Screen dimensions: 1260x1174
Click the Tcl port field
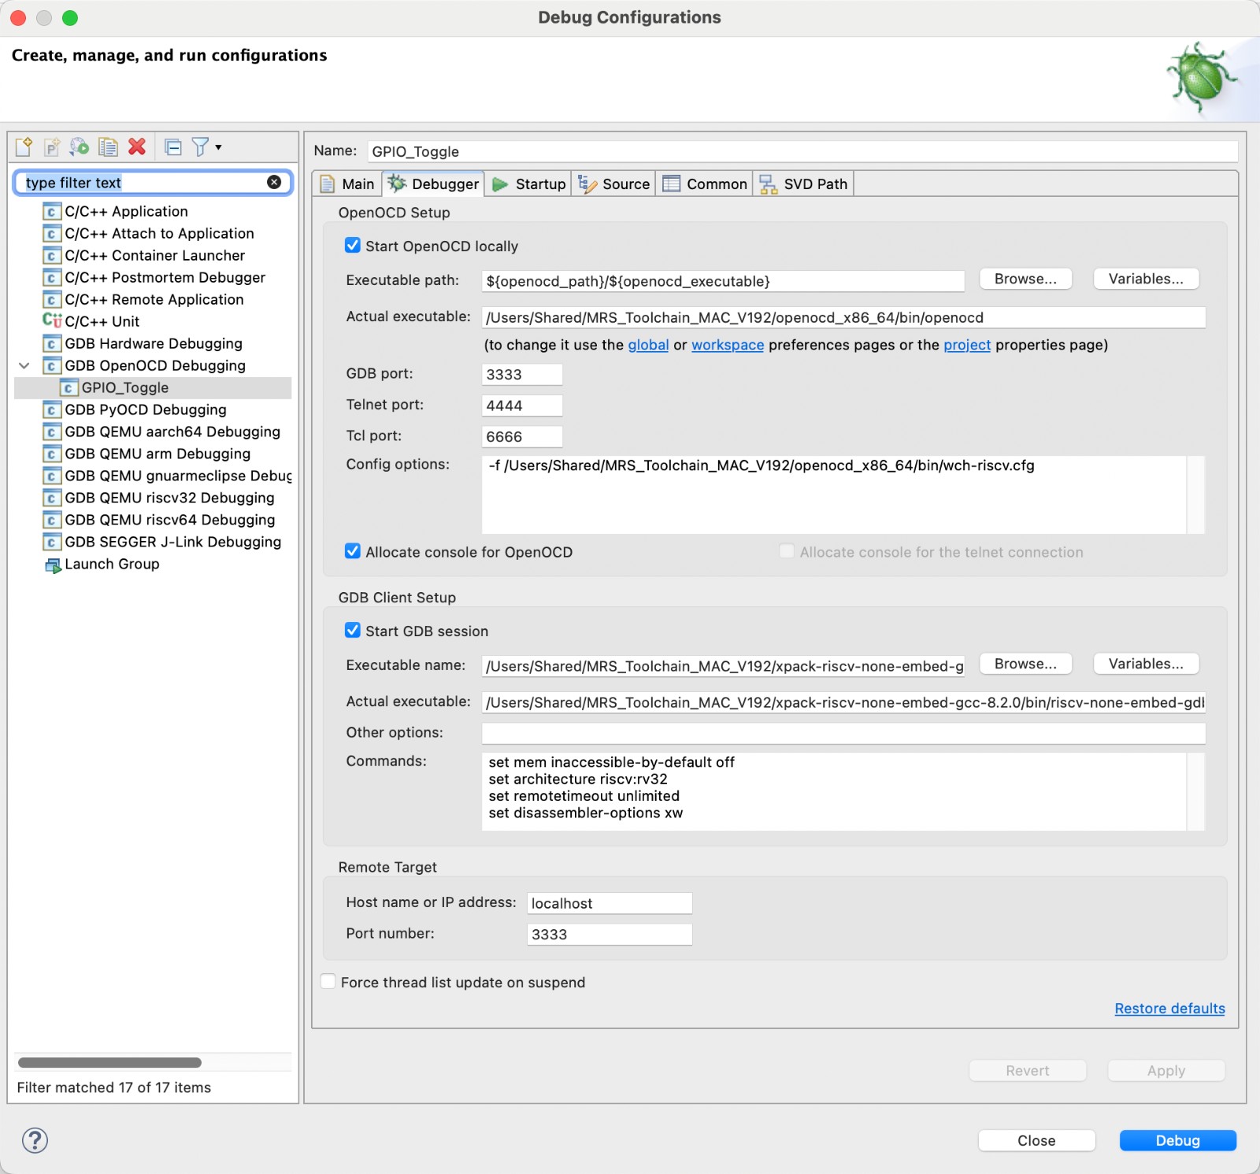(521, 436)
